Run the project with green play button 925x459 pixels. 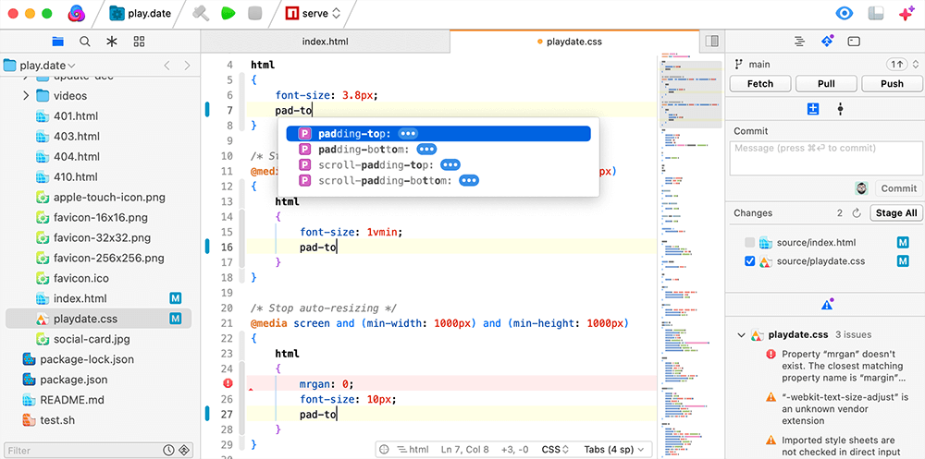pos(228,14)
